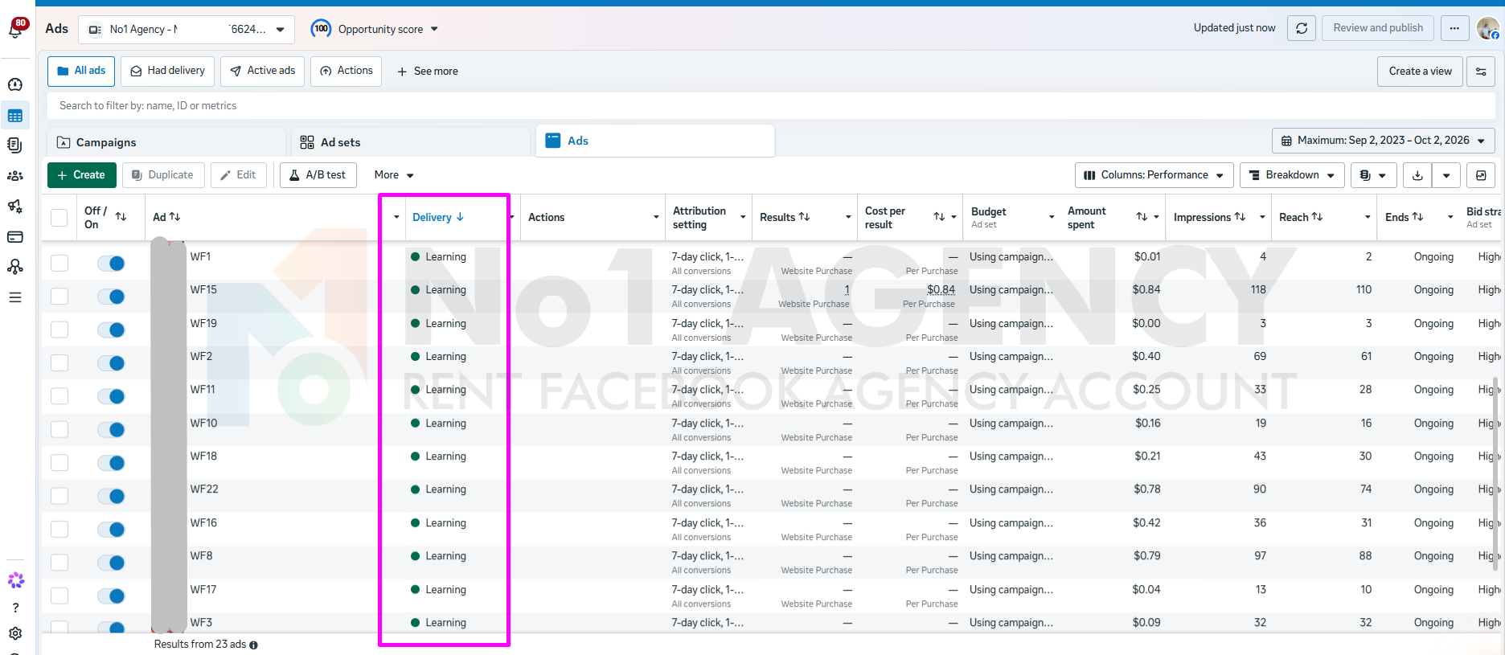Tick the select-all checkbox in table header
The image size is (1505, 655).
[x=59, y=218]
